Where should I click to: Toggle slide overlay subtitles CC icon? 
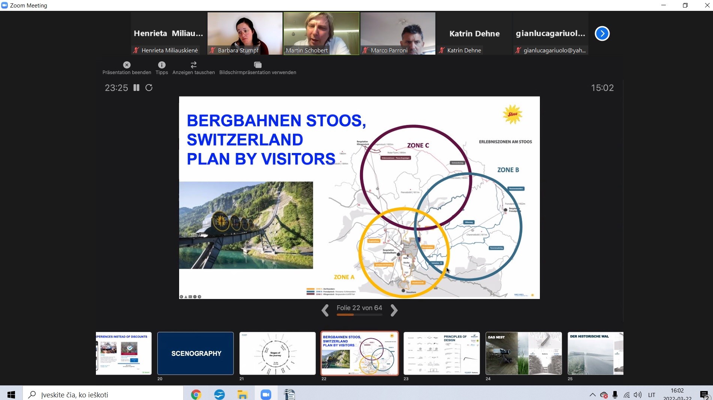(x=190, y=297)
